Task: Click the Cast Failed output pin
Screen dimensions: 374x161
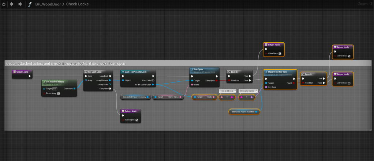Action: [x=153, y=80]
